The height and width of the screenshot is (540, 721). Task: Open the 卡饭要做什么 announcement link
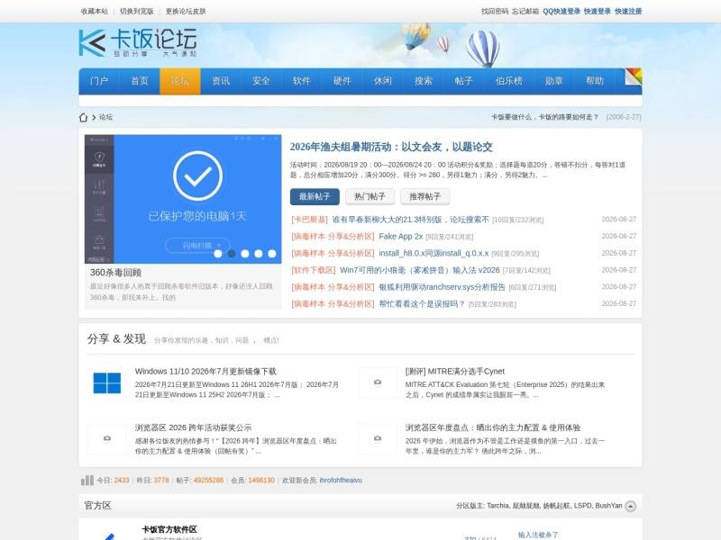click(545, 117)
